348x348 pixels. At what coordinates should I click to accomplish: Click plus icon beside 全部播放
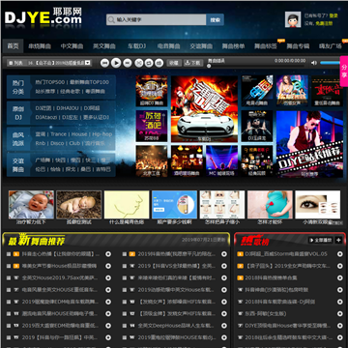point(338,240)
